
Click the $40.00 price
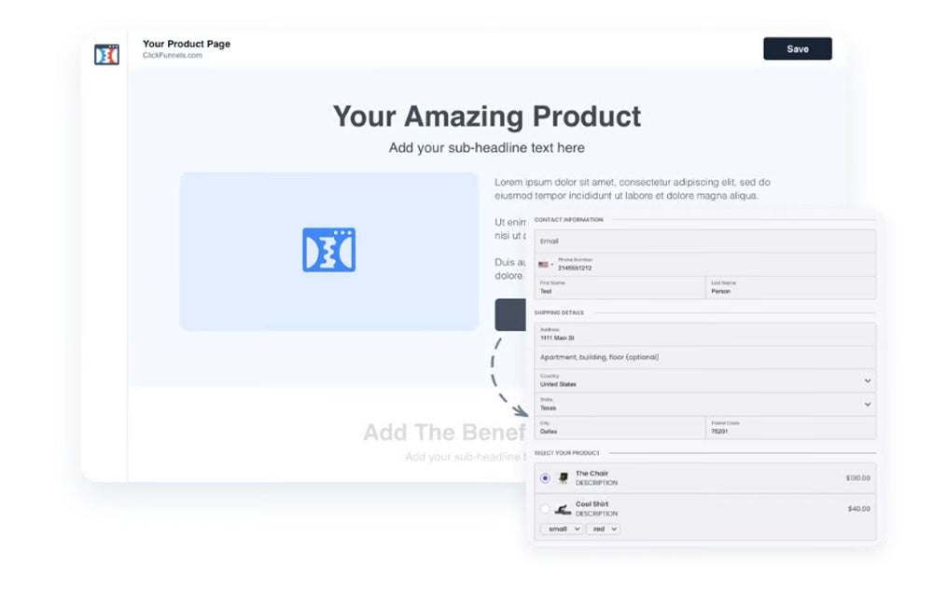pos(858,509)
